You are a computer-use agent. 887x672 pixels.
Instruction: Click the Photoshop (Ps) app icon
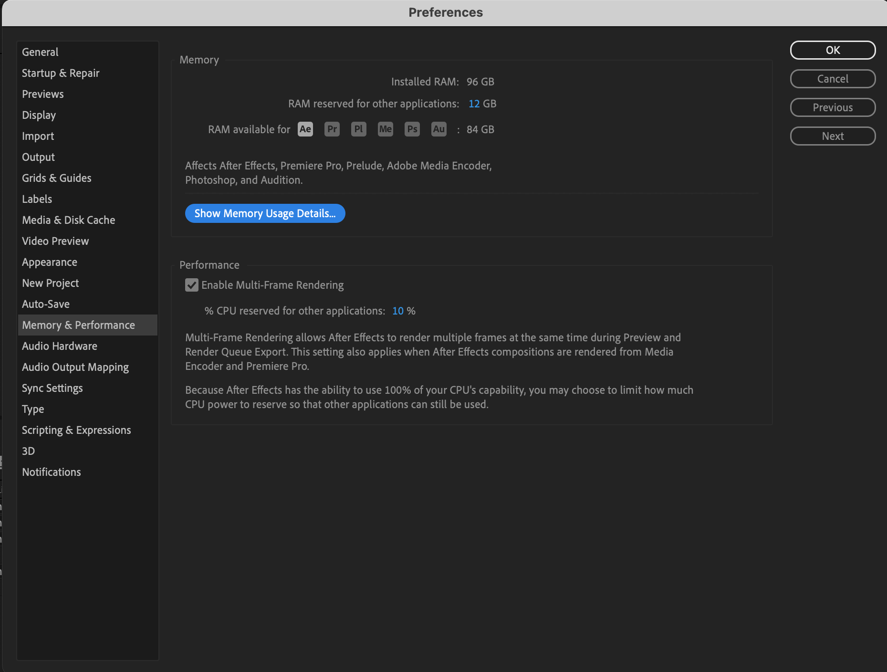(412, 129)
